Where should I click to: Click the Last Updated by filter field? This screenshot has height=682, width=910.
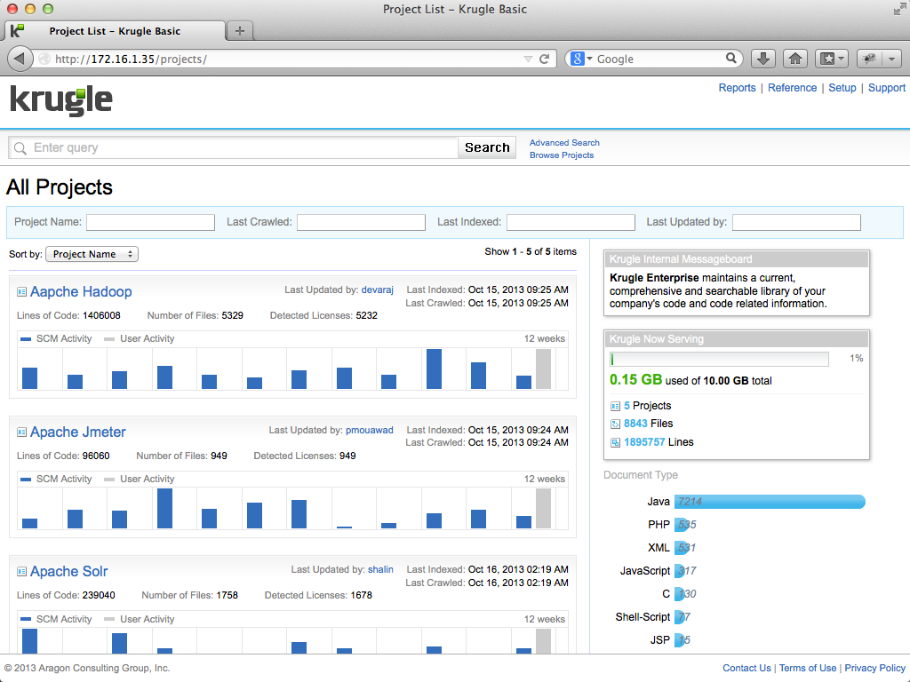pyautogui.click(x=796, y=222)
